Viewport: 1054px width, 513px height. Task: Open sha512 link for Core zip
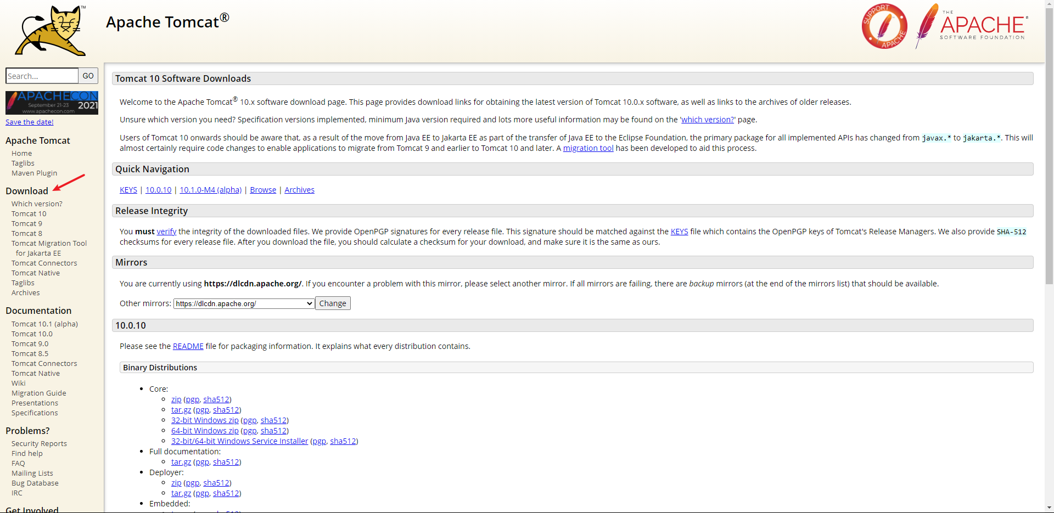tap(216, 399)
